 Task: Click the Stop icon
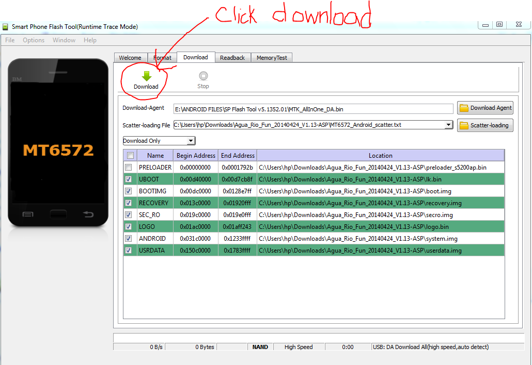pos(203,75)
